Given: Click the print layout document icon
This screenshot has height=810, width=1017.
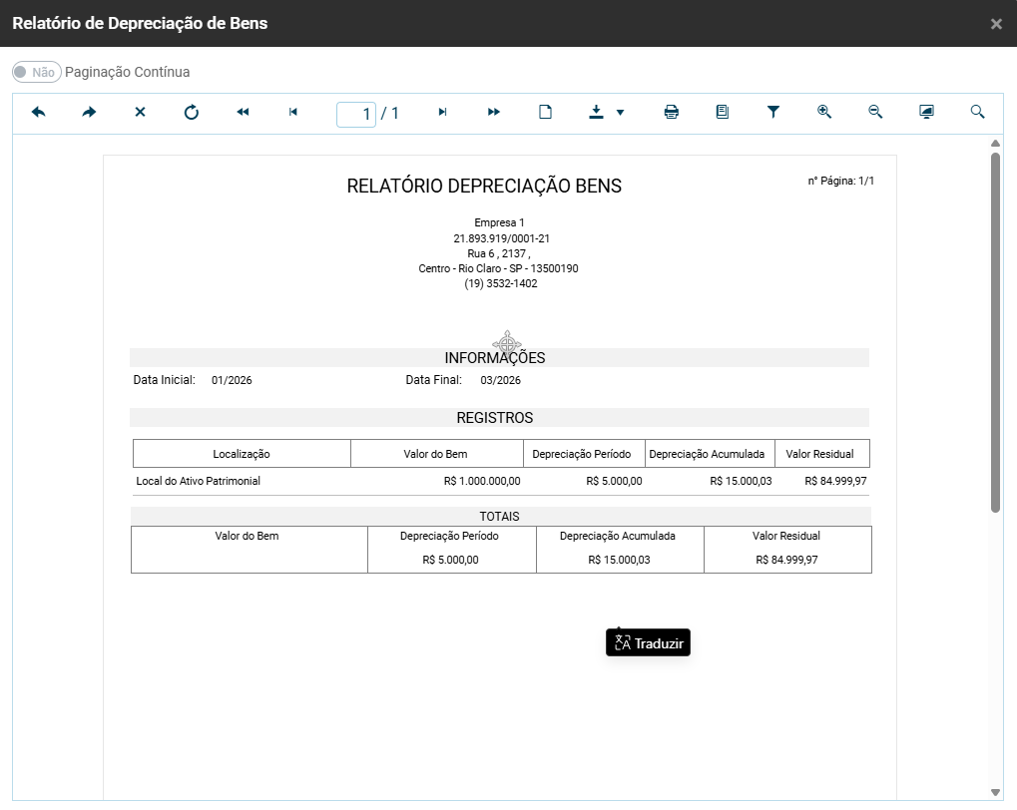Looking at the screenshot, I should point(723,113).
